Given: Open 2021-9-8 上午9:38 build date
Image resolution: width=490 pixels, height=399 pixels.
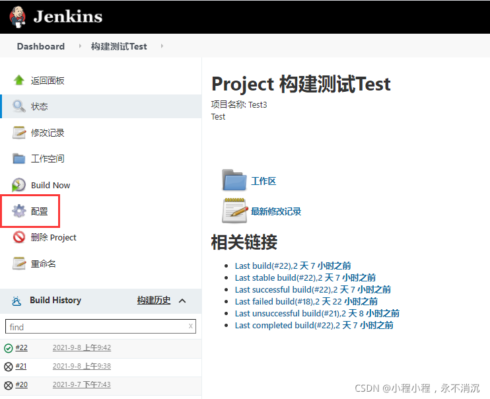Looking at the screenshot, I should [82, 366].
